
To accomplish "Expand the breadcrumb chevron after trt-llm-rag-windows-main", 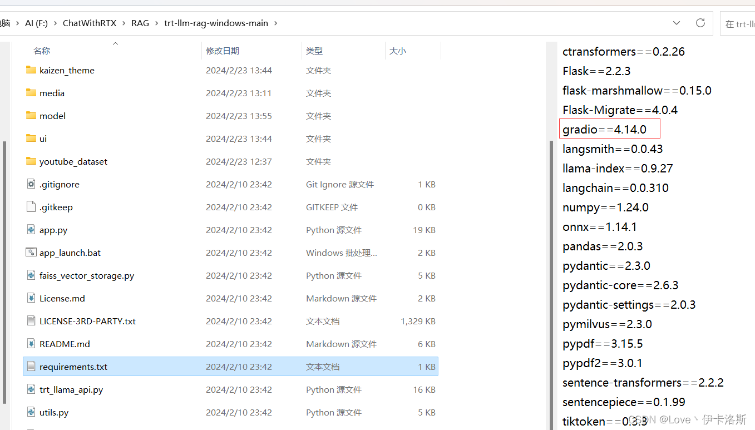I will click(276, 23).
